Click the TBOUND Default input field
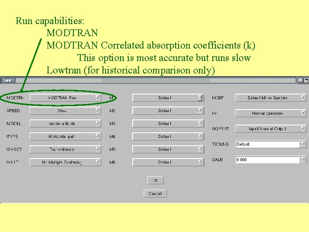 click(267, 144)
